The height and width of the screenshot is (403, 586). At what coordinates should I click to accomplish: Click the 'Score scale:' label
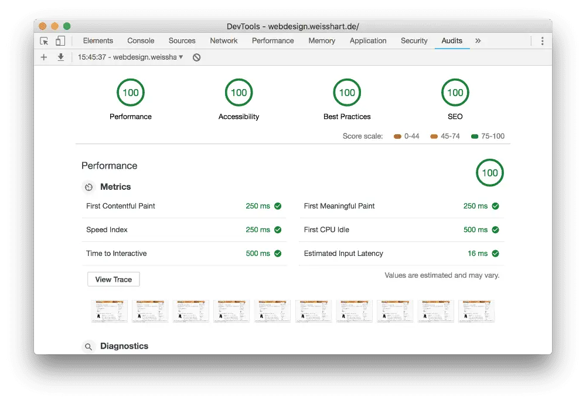click(x=363, y=136)
